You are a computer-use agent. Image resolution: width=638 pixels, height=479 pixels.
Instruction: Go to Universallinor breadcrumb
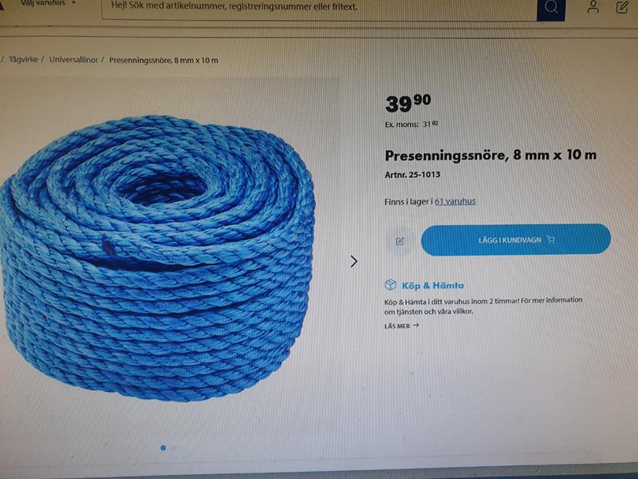click(x=73, y=60)
